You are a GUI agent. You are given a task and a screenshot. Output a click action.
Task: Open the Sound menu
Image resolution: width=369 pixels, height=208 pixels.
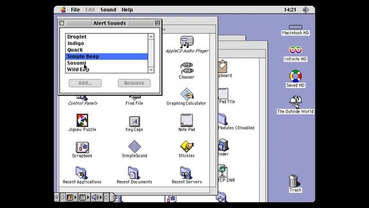[x=108, y=10]
